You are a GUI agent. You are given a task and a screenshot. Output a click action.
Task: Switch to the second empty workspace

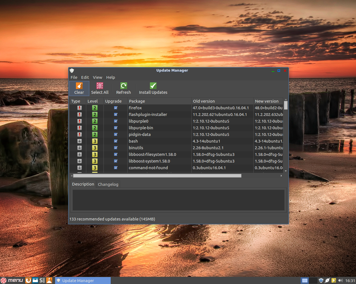point(313,281)
